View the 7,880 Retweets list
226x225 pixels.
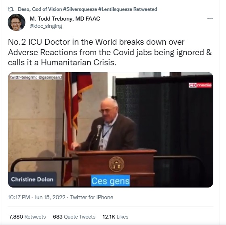(x=27, y=217)
